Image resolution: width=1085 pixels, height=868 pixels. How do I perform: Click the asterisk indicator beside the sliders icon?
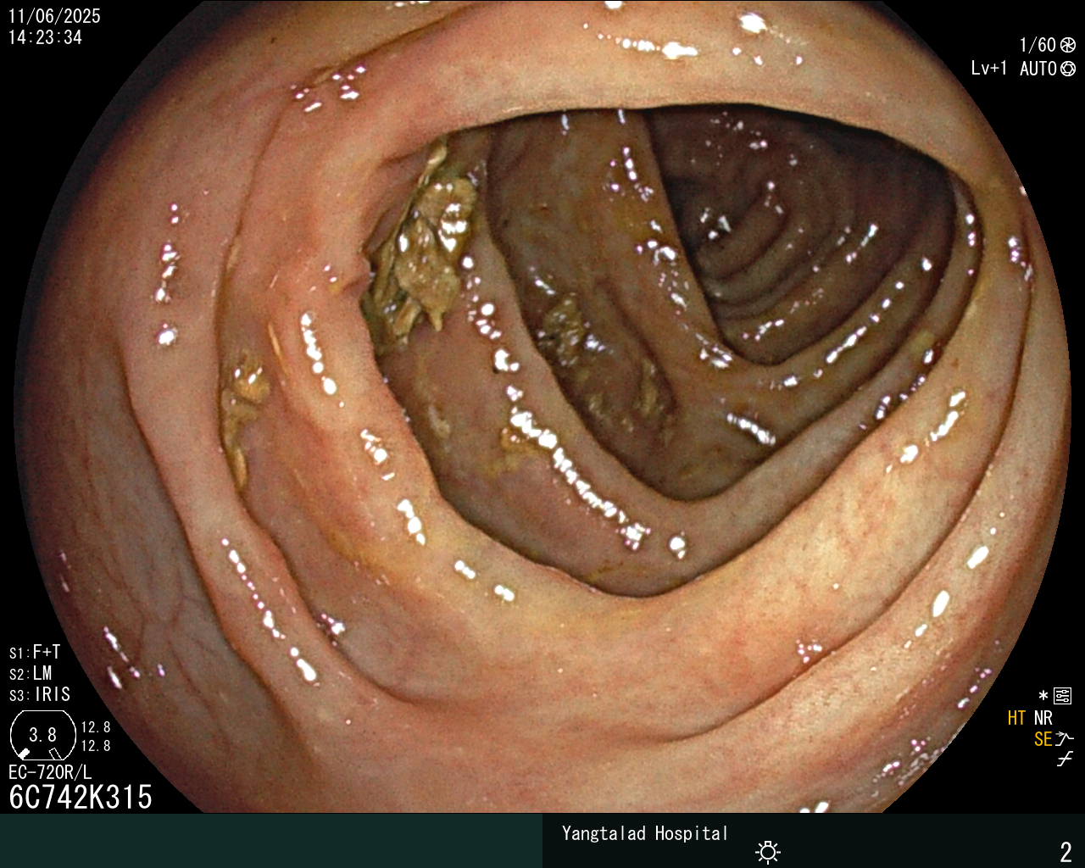point(1043,696)
